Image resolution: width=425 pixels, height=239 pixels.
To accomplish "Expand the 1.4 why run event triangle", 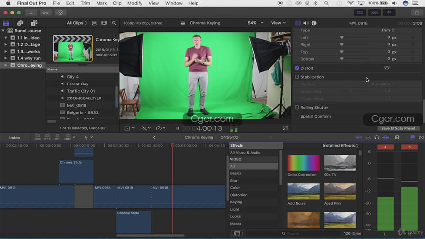I will click(6, 58).
